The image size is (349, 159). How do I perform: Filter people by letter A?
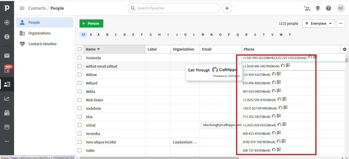click(x=98, y=35)
